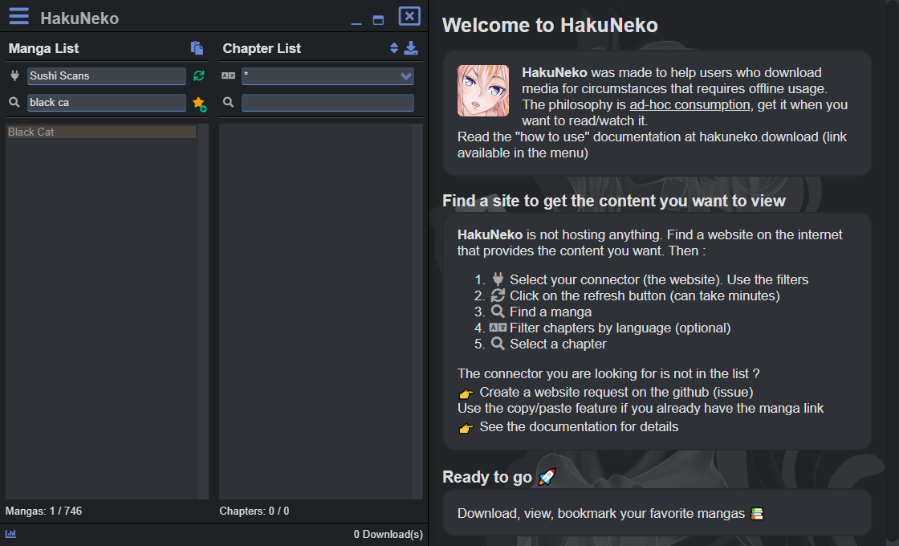Click the paste manga link icon
Image resolution: width=899 pixels, height=546 pixels.
[x=197, y=47]
